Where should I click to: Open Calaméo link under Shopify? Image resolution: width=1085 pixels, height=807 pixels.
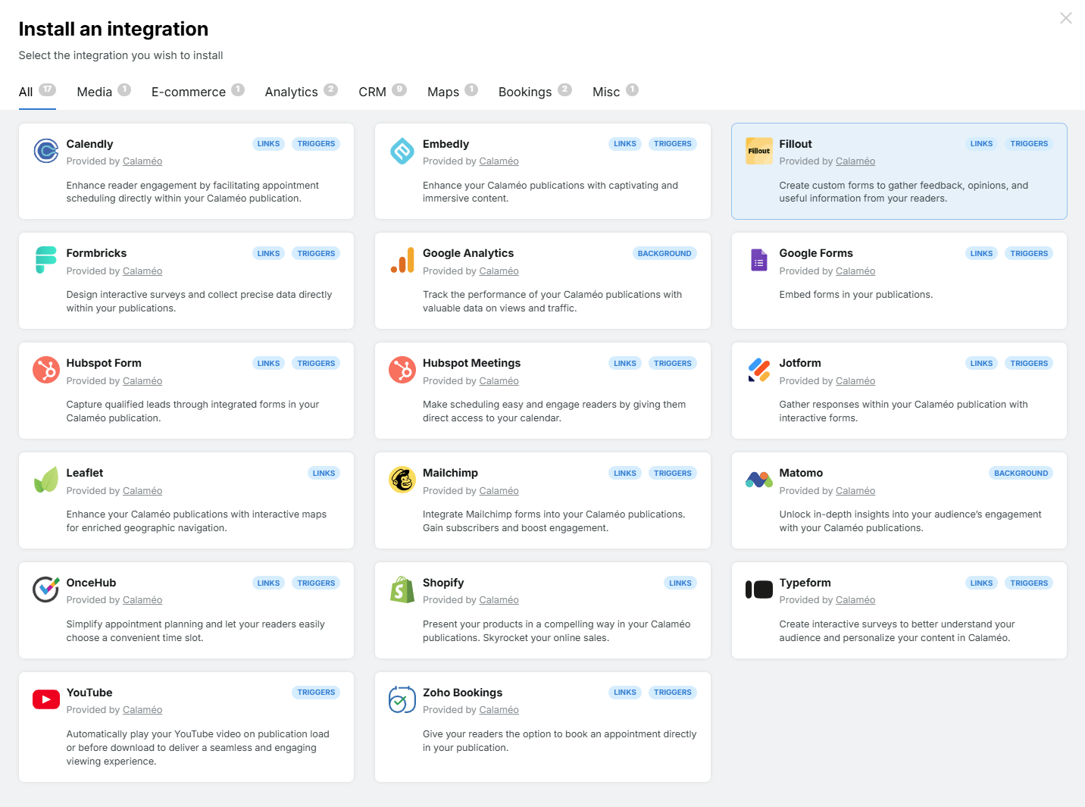[x=499, y=600]
